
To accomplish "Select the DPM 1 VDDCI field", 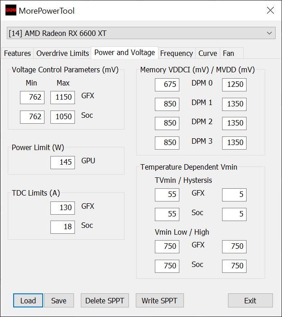I will (x=167, y=104).
